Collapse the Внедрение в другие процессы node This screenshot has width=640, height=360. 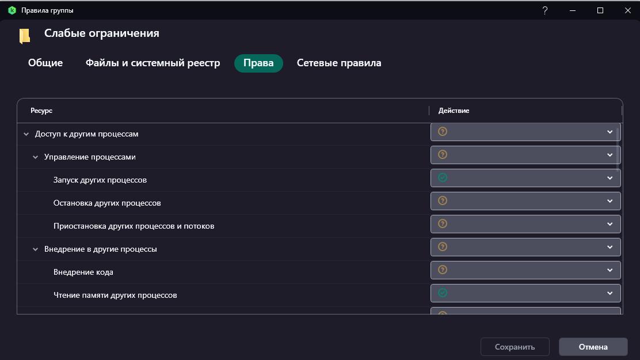point(35,249)
